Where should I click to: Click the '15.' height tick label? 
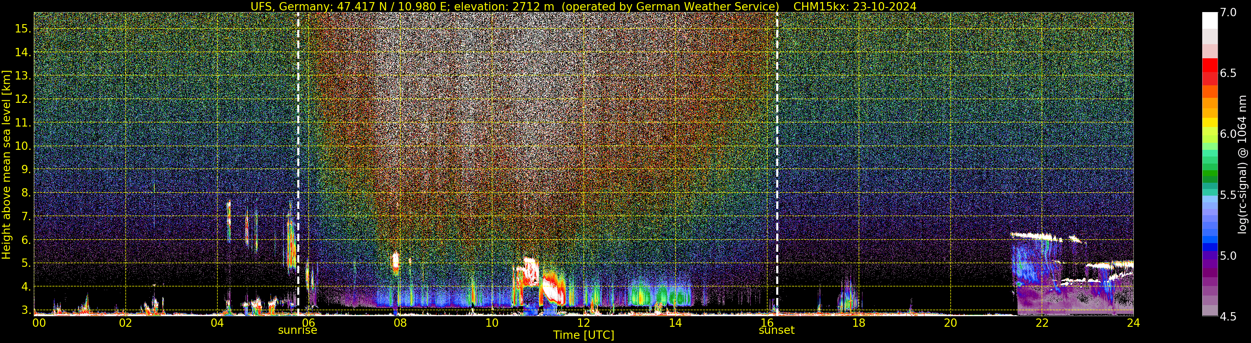click(23, 29)
